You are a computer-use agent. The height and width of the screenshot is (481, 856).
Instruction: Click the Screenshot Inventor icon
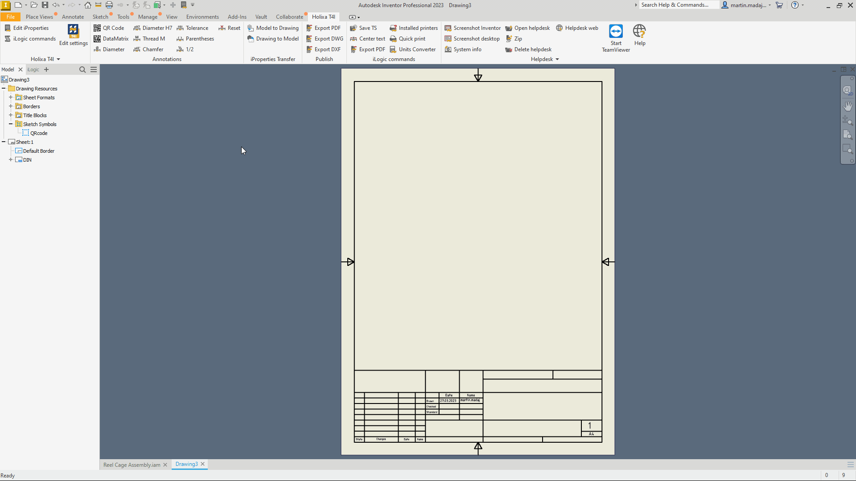[448, 28]
